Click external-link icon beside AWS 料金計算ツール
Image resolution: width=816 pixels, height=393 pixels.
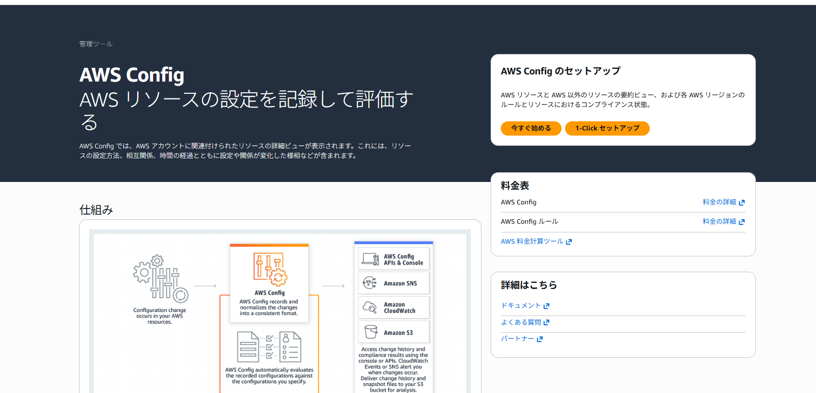(x=569, y=242)
